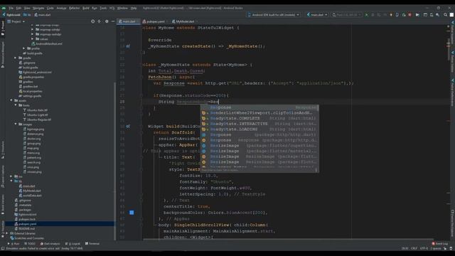The height and width of the screenshot is (256, 455).
Task: Open the TODO tool window button
Action: [30, 244]
